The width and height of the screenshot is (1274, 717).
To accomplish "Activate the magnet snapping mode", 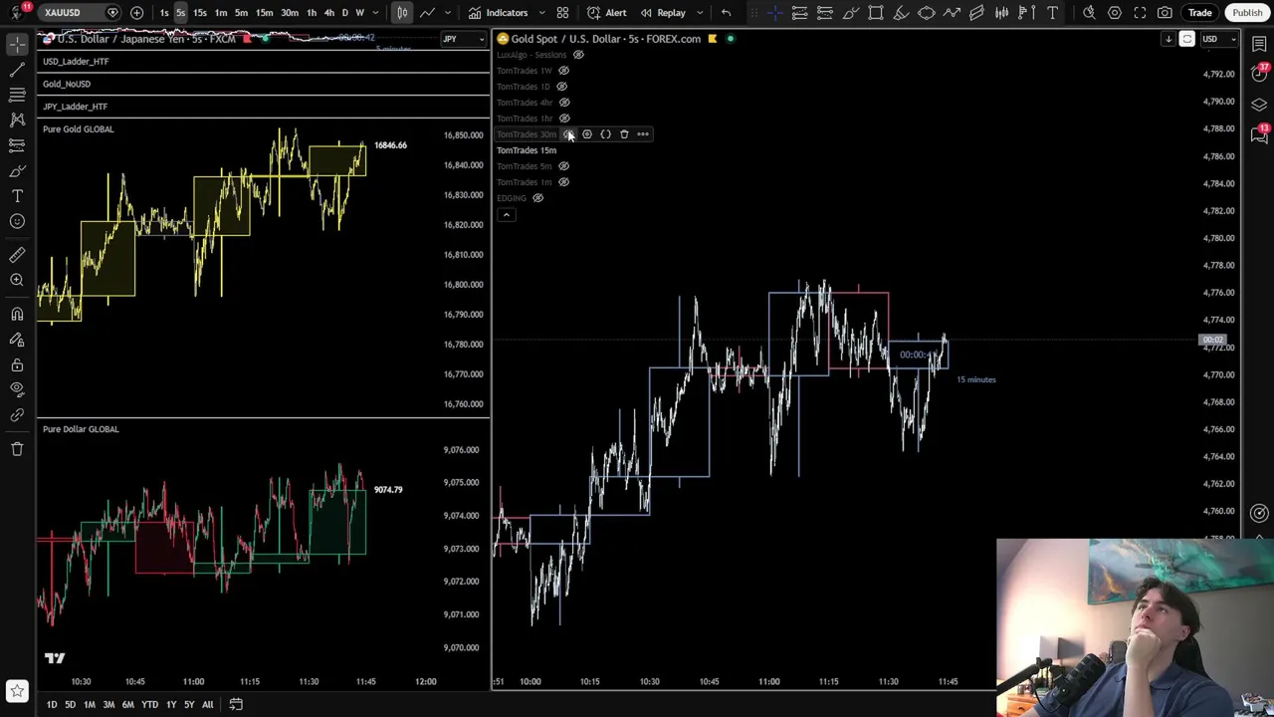I will 17,315.
